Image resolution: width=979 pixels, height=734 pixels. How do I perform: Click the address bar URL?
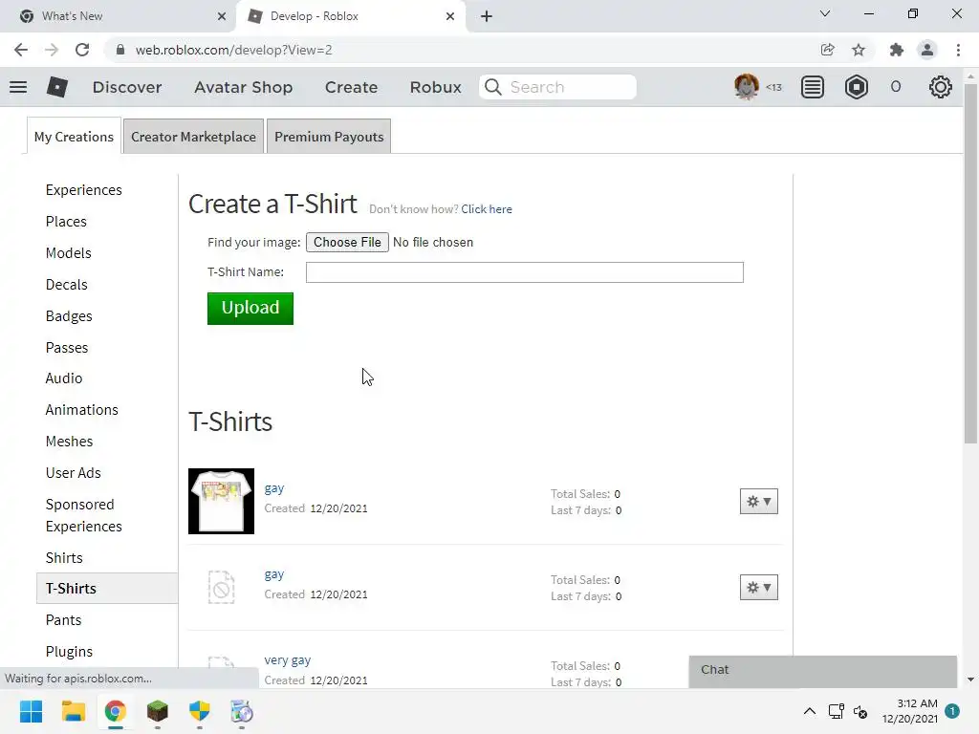point(233,50)
